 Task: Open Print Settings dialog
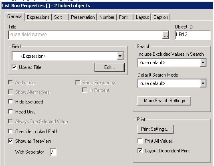coord(155,129)
